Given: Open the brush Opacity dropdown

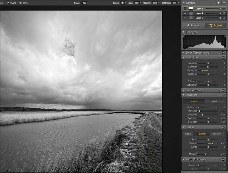Looking at the screenshot, I should pyautogui.click(x=159, y=3).
